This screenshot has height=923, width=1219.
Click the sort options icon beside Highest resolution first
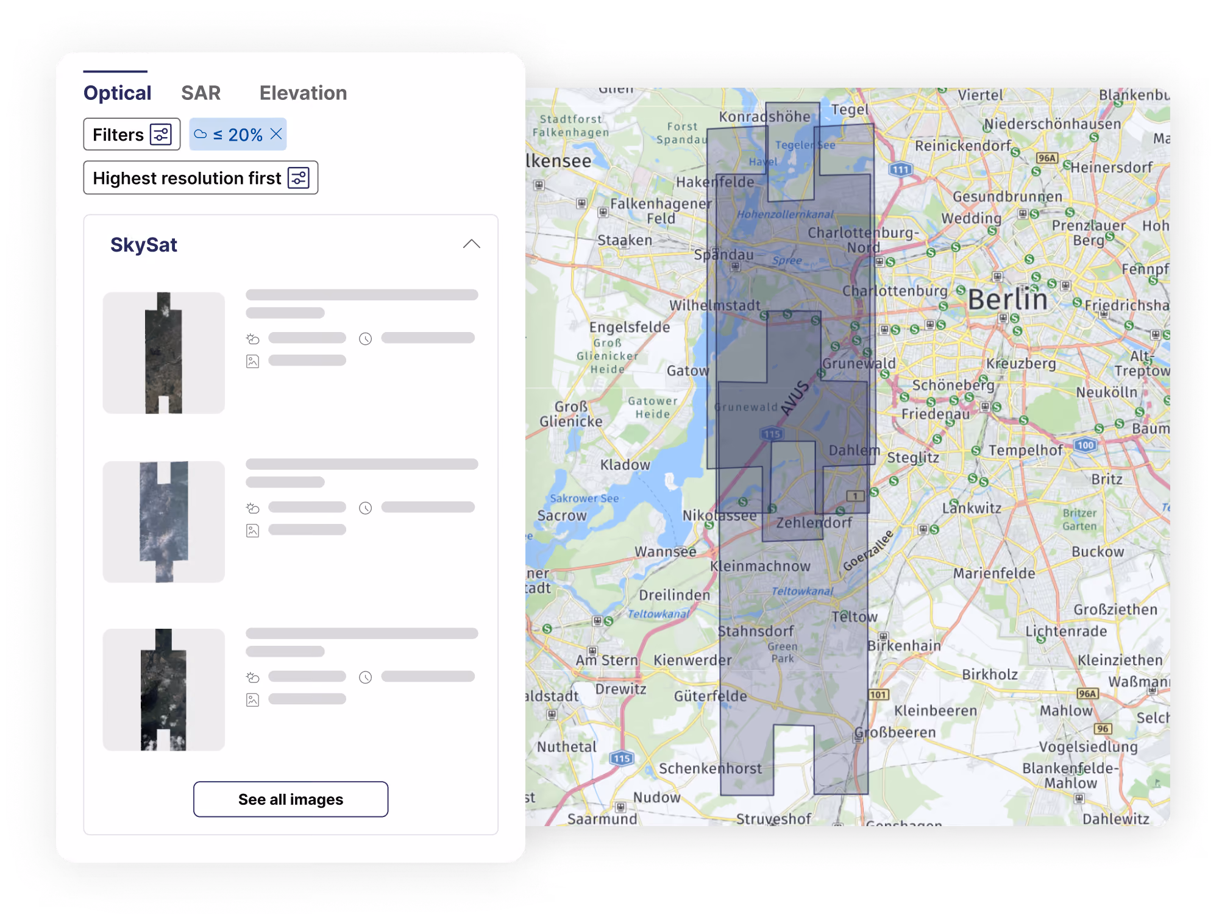[x=298, y=178]
